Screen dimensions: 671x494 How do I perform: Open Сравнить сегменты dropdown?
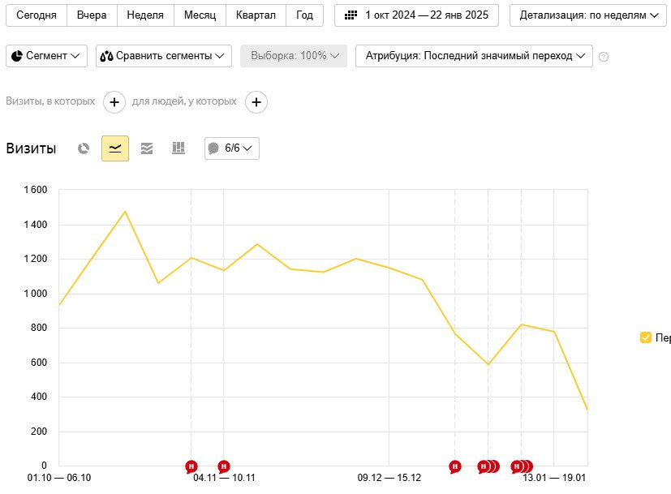(163, 56)
